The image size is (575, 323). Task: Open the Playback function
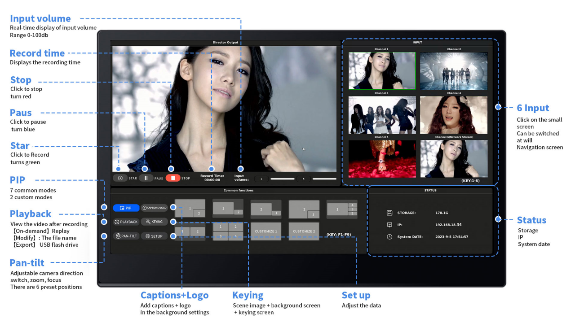[126, 222]
